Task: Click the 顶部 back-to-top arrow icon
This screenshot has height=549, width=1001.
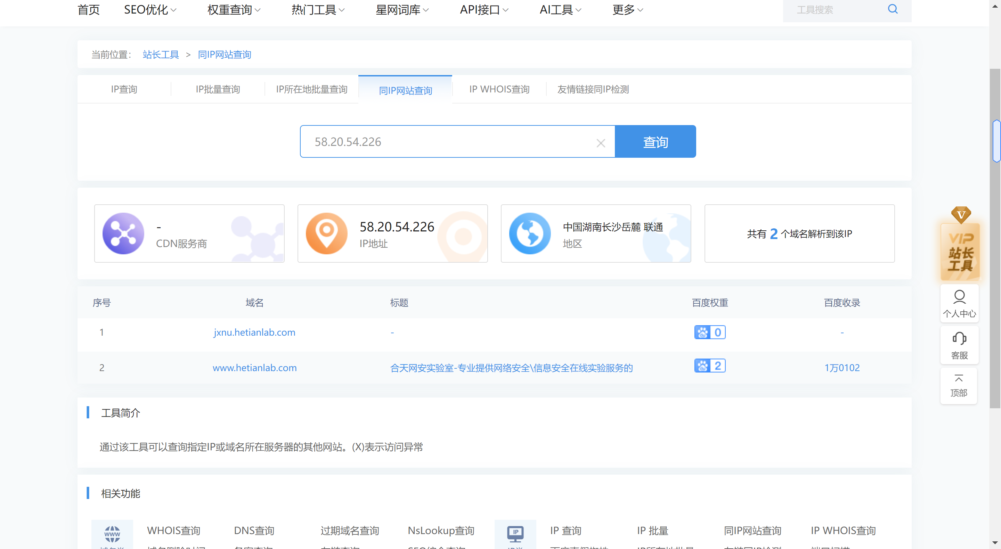Action: [959, 378]
